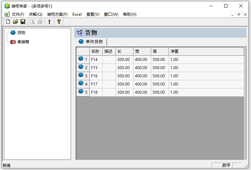This screenshot has width=251, height=170.
Task: Click the blue cargo icon in row 3
Action: (81, 75)
